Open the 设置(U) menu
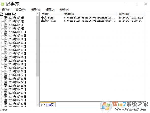Screen dimensions: 150x113 [x=50, y=10]
